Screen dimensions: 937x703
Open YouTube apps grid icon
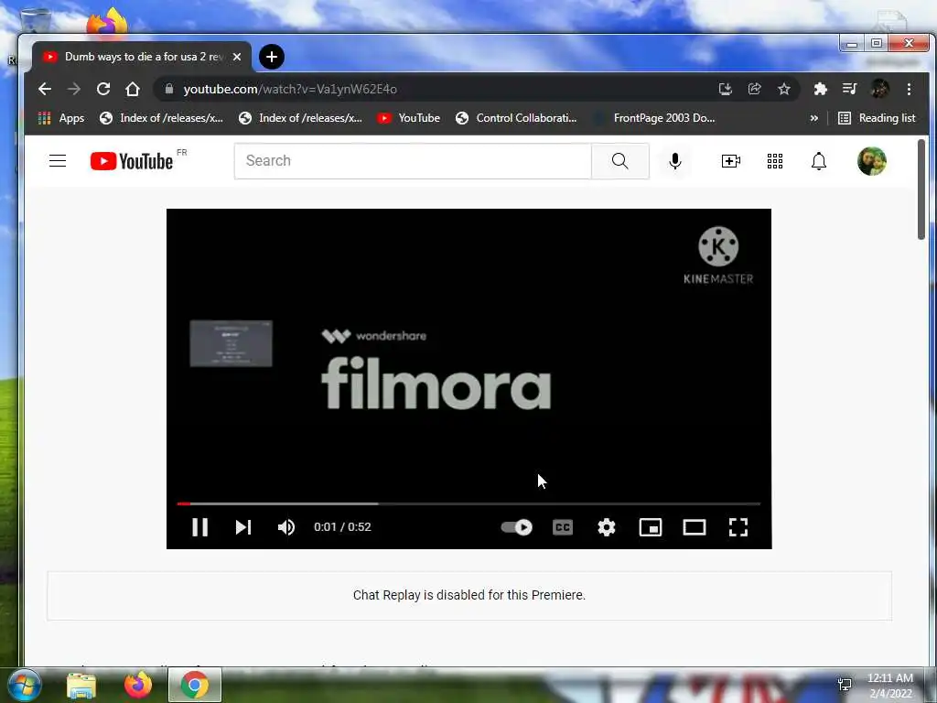click(x=774, y=161)
